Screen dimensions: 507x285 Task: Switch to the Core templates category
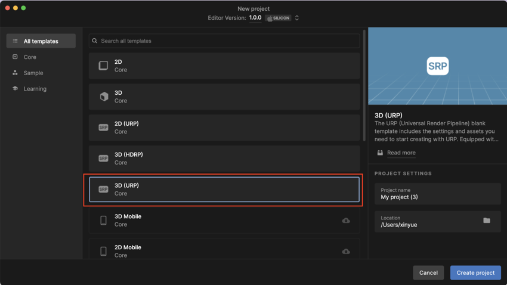pos(30,57)
